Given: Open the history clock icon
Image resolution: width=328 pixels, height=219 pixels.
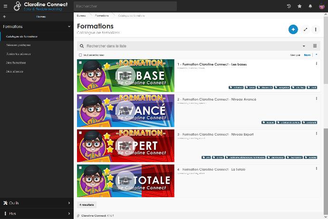Looking at the screenshot, I should [x=289, y=6].
